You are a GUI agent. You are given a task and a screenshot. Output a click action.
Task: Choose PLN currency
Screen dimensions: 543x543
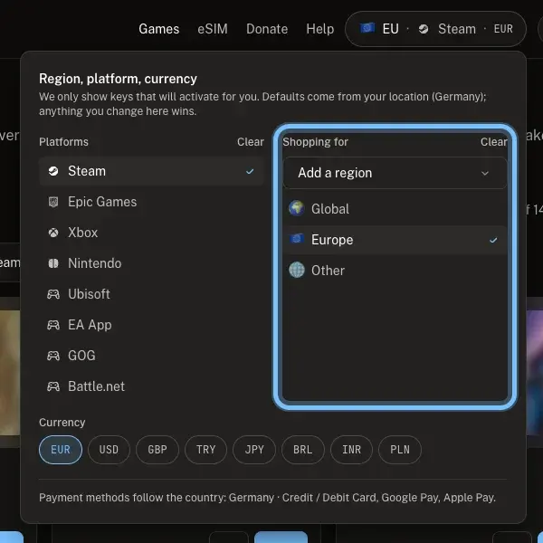[x=400, y=450]
